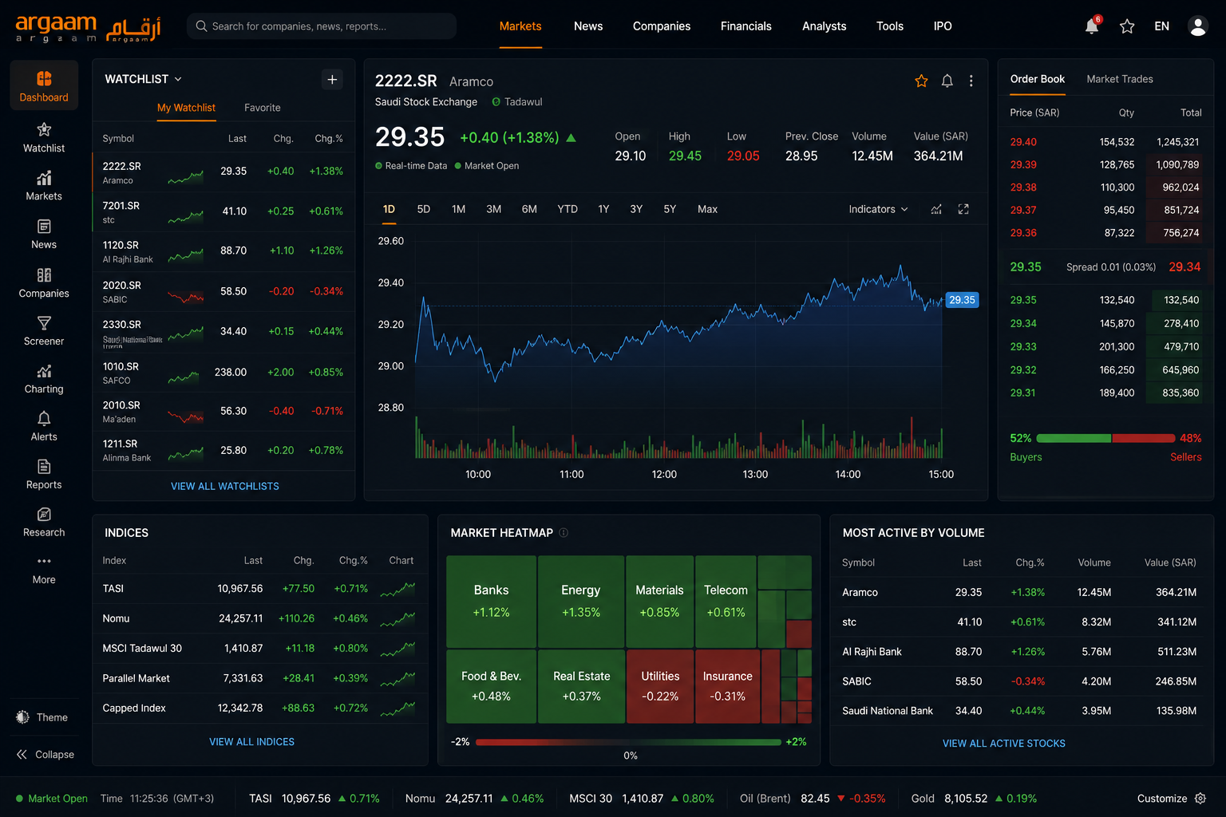This screenshot has height=817, width=1226.
Task: Click VIEW ALL INDICES link
Action: pos(252,742)
